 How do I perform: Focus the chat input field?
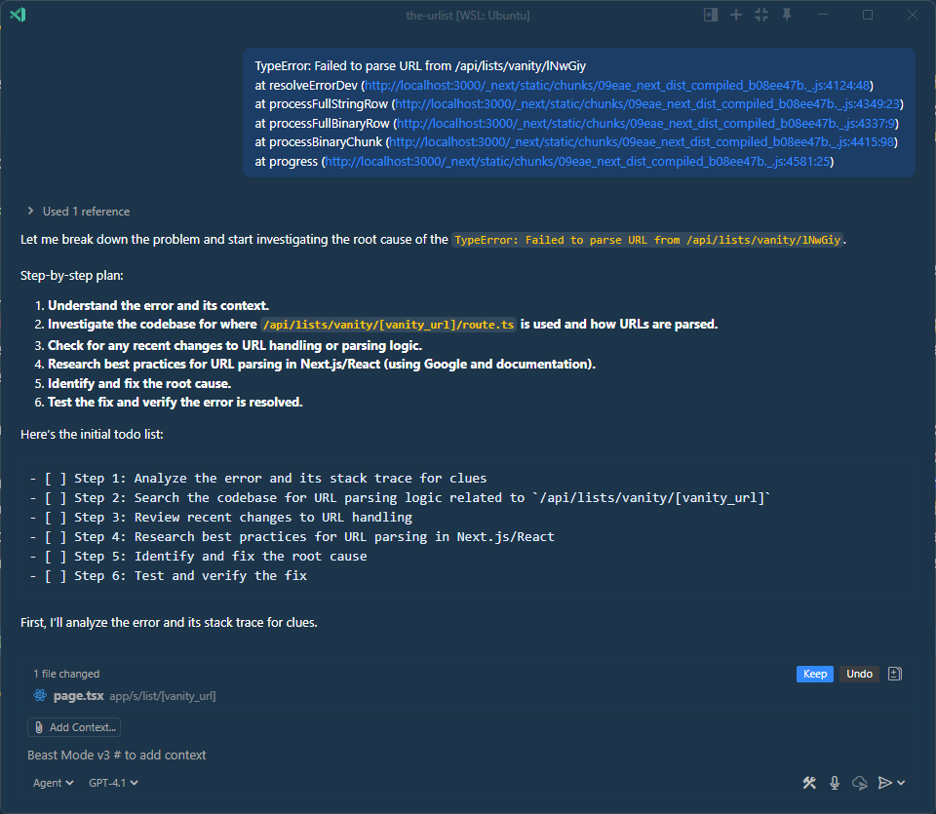click(x=466, y=755)
